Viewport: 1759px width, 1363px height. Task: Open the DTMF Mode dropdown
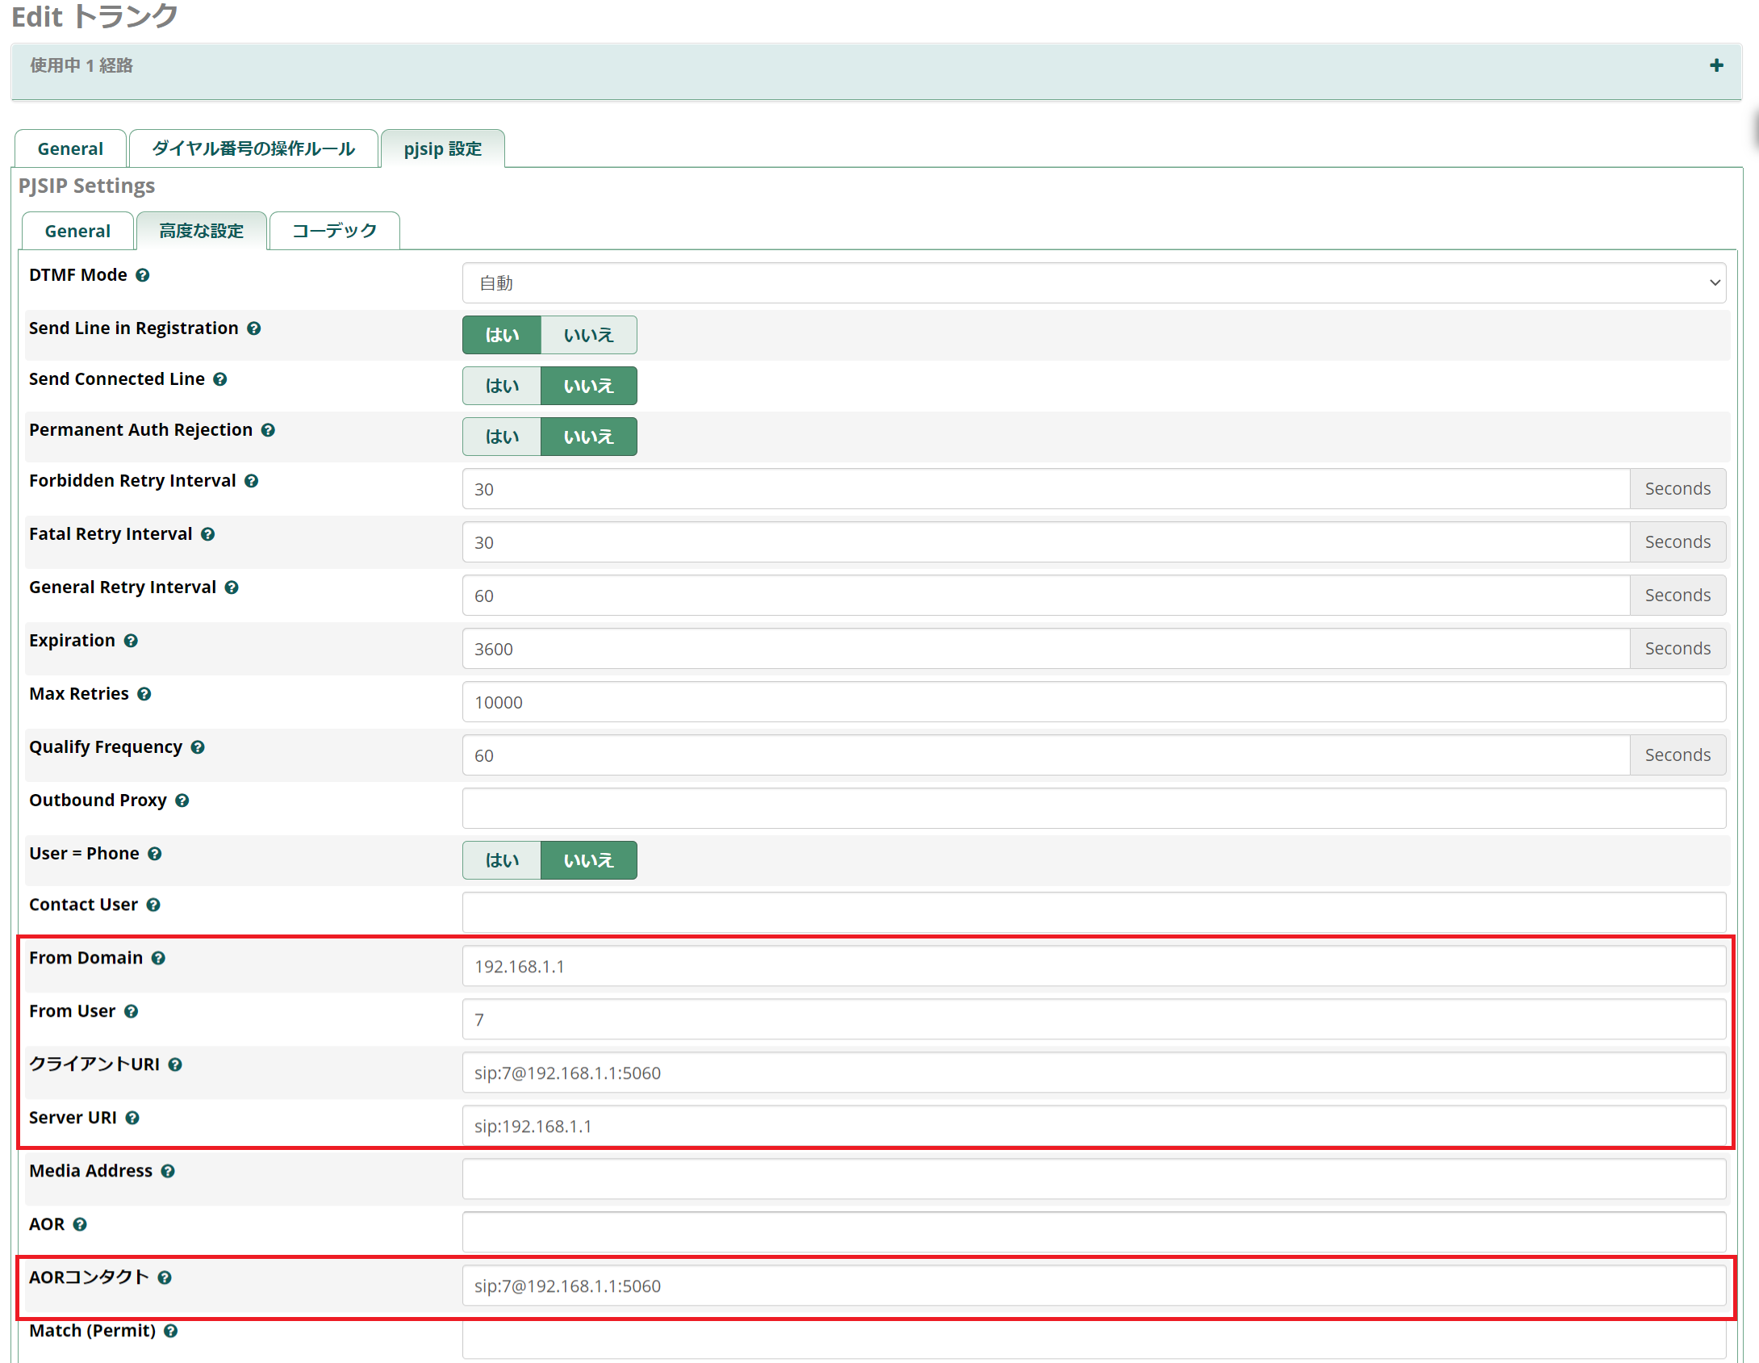[1093, 283]
